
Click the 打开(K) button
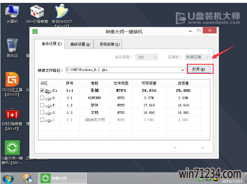coord(199,69)
